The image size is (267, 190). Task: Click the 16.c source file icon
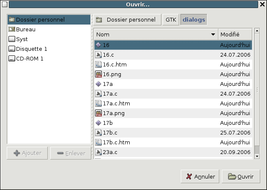[98, 55]
